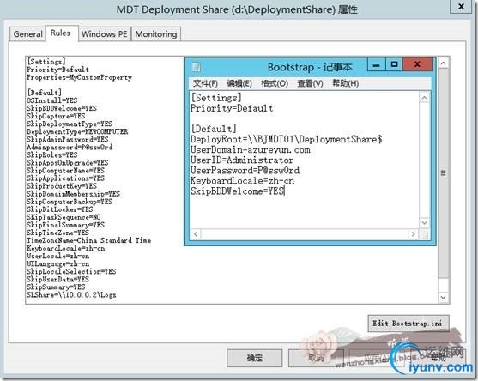Click the [Settings] line in Notepad
This screenshot has width=478, height=381.
pyautogui.click(x=216, y=98)
